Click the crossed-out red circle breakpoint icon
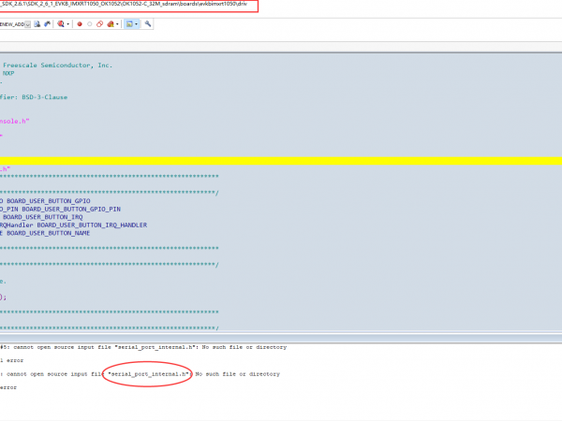 pos(99,24)
